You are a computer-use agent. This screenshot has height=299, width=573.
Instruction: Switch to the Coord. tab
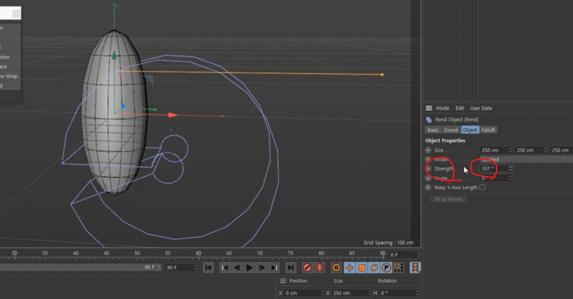pos(451,130)
